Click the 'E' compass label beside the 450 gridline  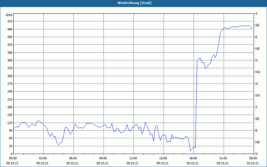point(256,37)
